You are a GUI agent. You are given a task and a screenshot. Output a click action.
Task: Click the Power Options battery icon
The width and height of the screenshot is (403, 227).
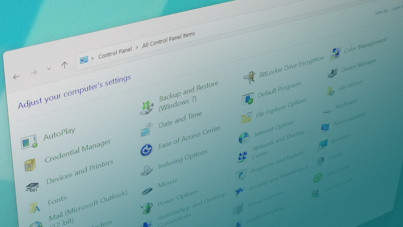[147, 208]
